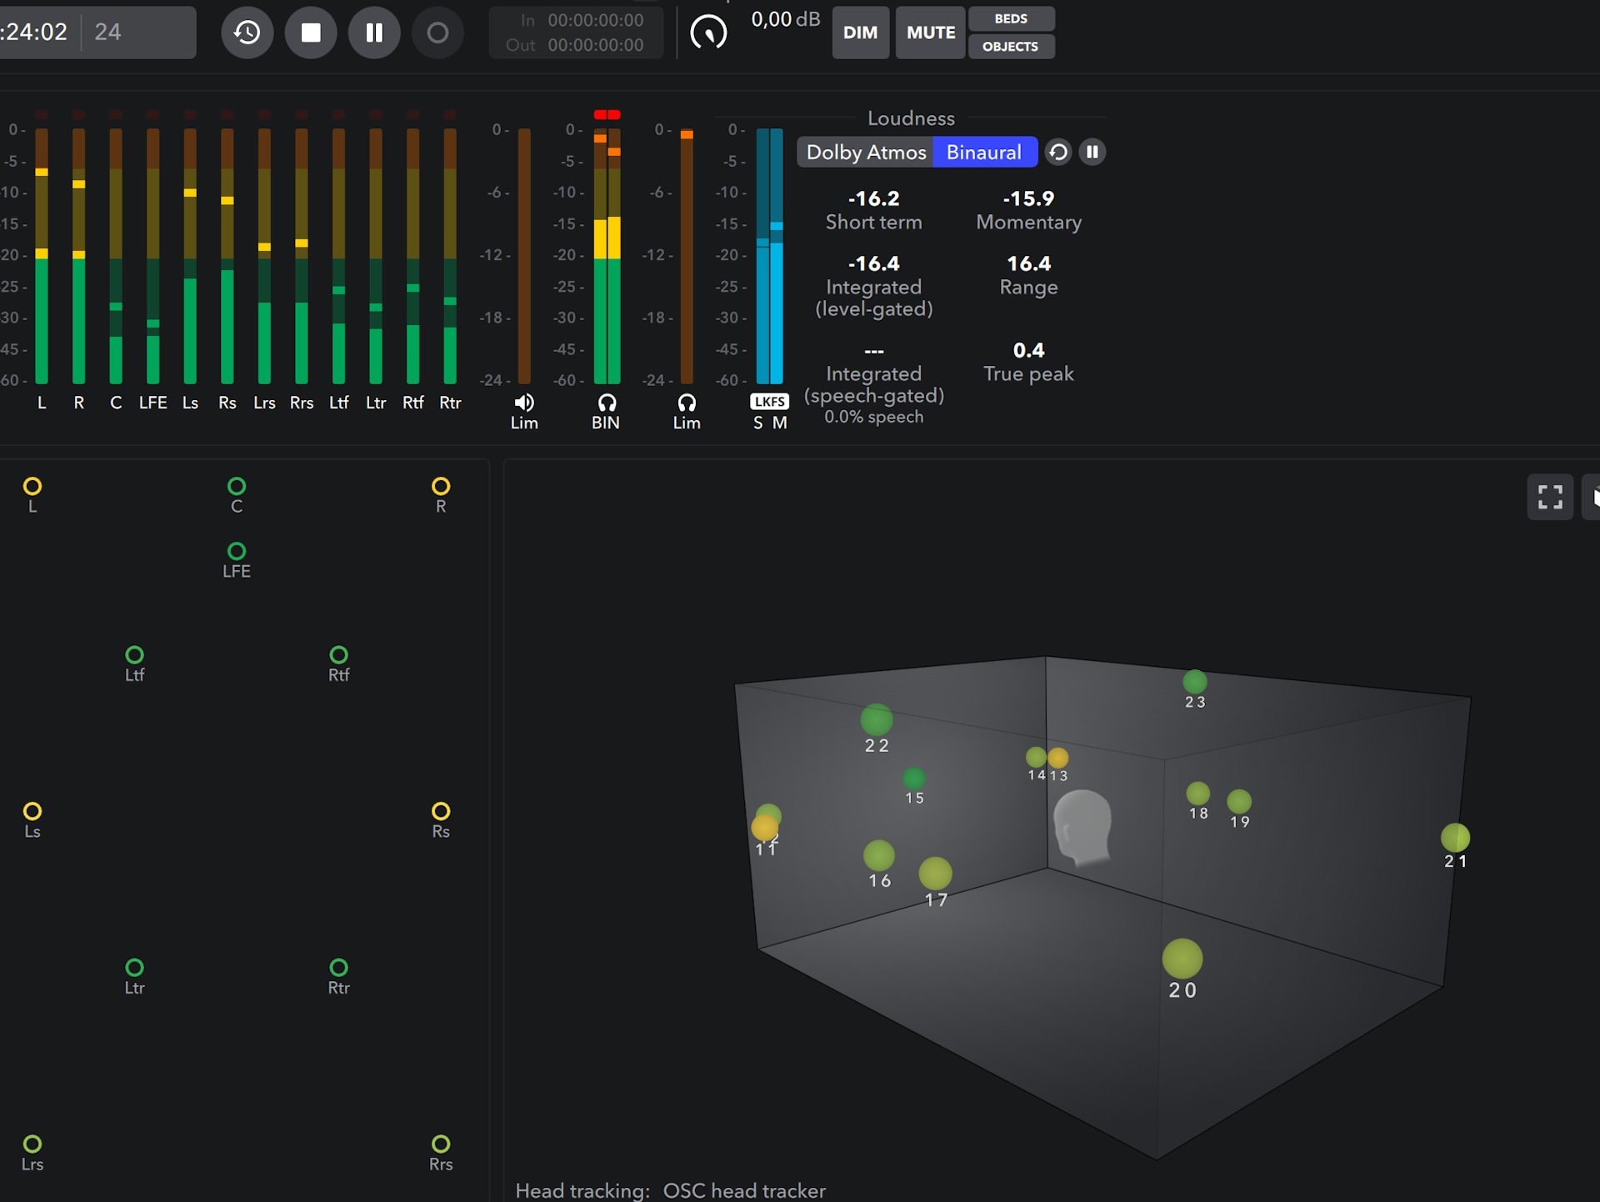Select the S scale under the LKFS meter
This screenshot has width=1600, height=1202.
[x=757, y=423]
